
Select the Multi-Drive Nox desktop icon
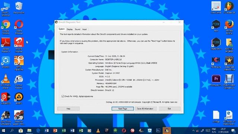coord(216,44)
